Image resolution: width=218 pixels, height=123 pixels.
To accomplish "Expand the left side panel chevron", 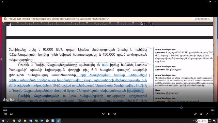I will pyautogui.click(x=1, y=59).
